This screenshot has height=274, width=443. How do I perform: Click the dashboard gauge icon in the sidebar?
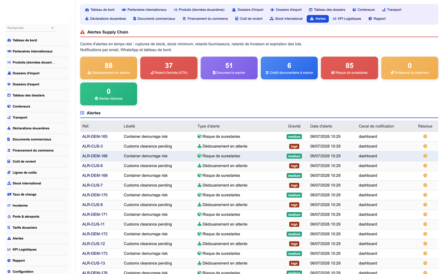pos(9,40)
